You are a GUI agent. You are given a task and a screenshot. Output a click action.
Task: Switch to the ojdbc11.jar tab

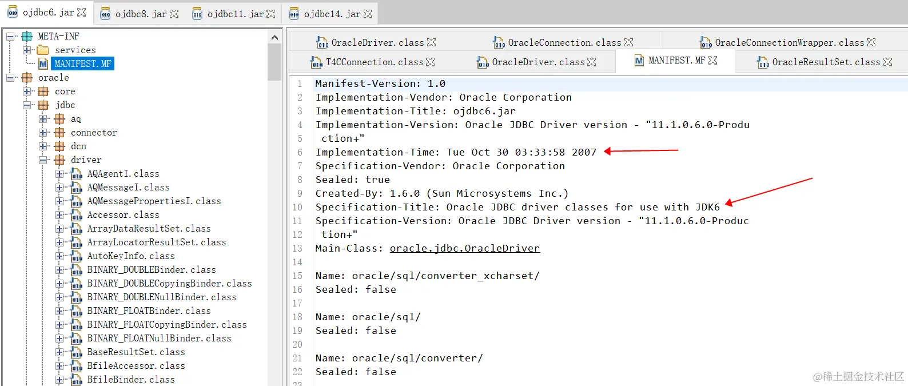pos(235,14)
